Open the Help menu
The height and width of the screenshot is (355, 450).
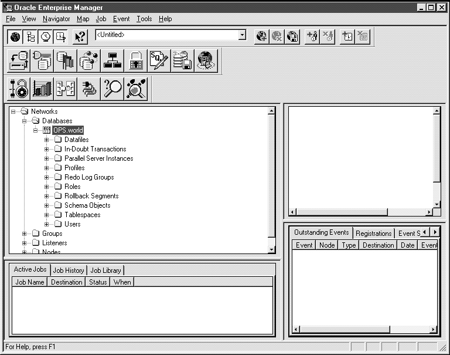pyautogui.click(x=165, y=19)
